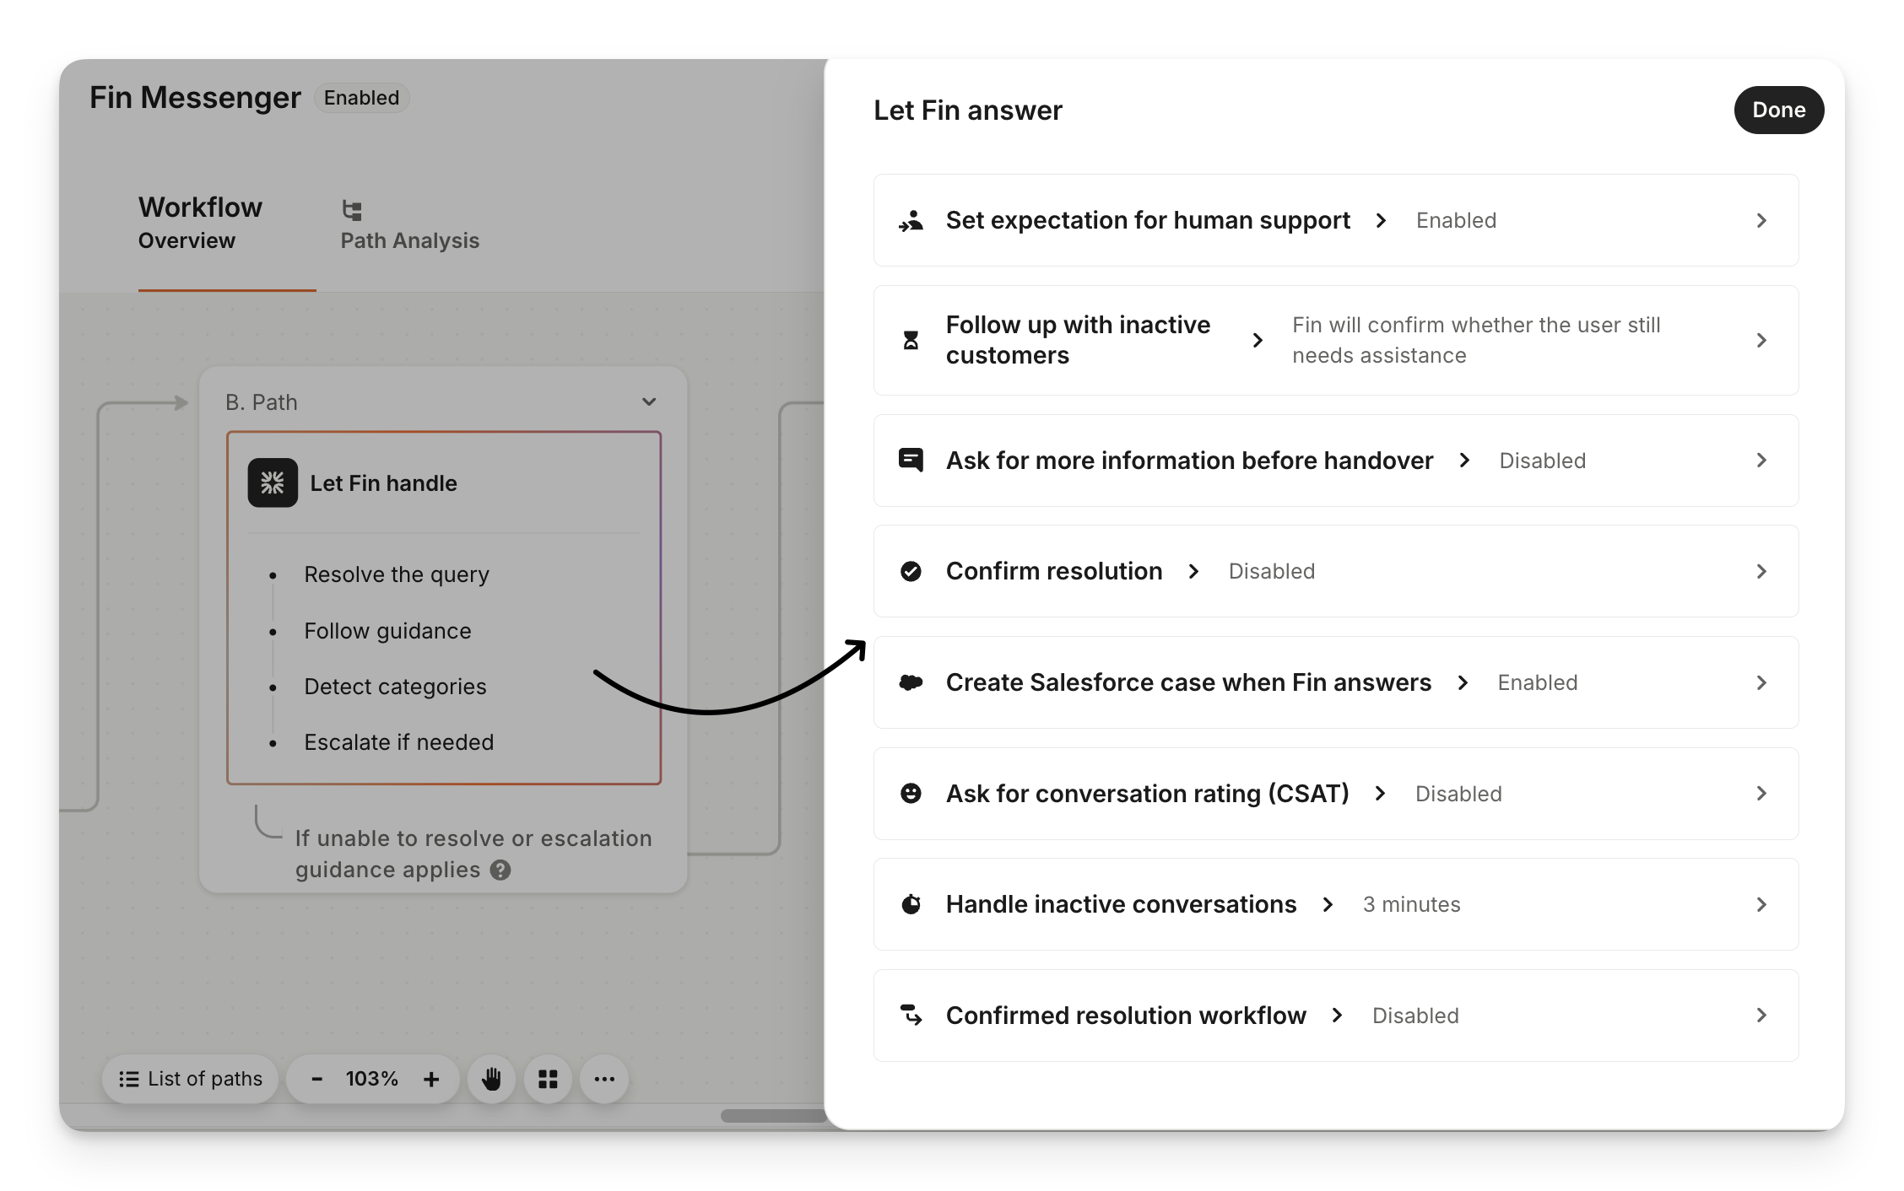The image size is (1904, 1191).
Task: Expand Set expectation for human support row
Action: 1761,220
